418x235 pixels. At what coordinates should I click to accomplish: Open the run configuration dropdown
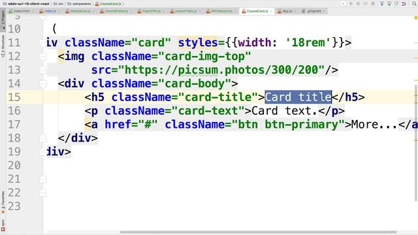point(343,4)
